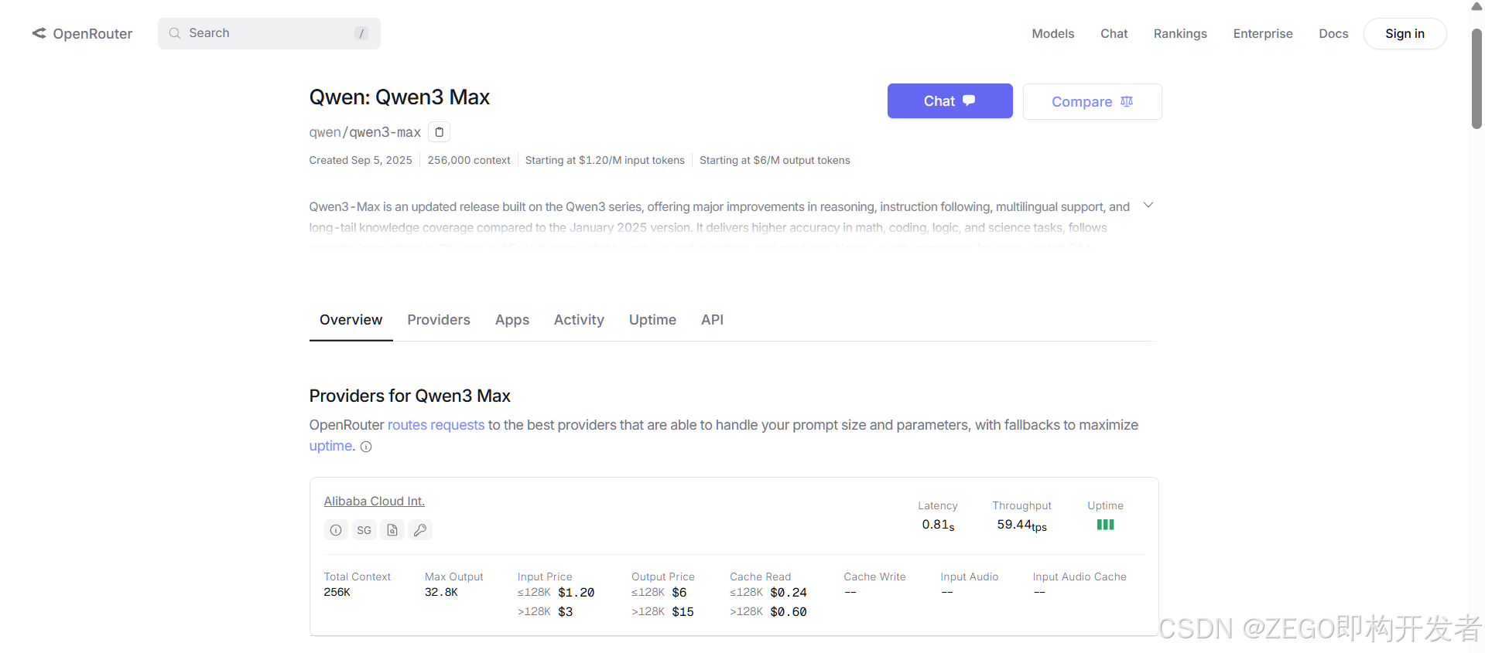Click the Throughput label
Image resolution: width=1485 pixels, height=653 pixels.
pyautogui.click(x=1021, y=505)
